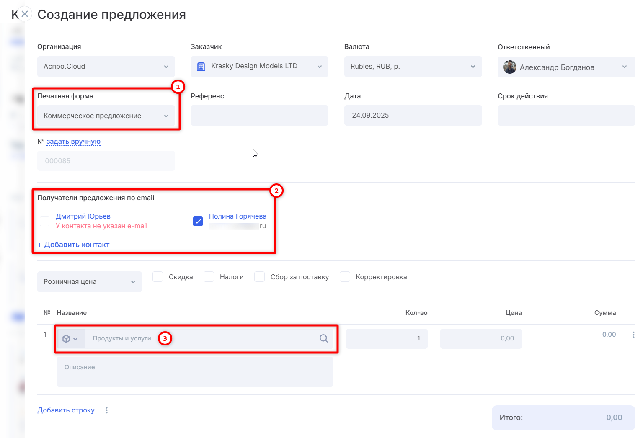Click Добавить контакт link
The image size is (643, 438).
click(x=74, y=245)
